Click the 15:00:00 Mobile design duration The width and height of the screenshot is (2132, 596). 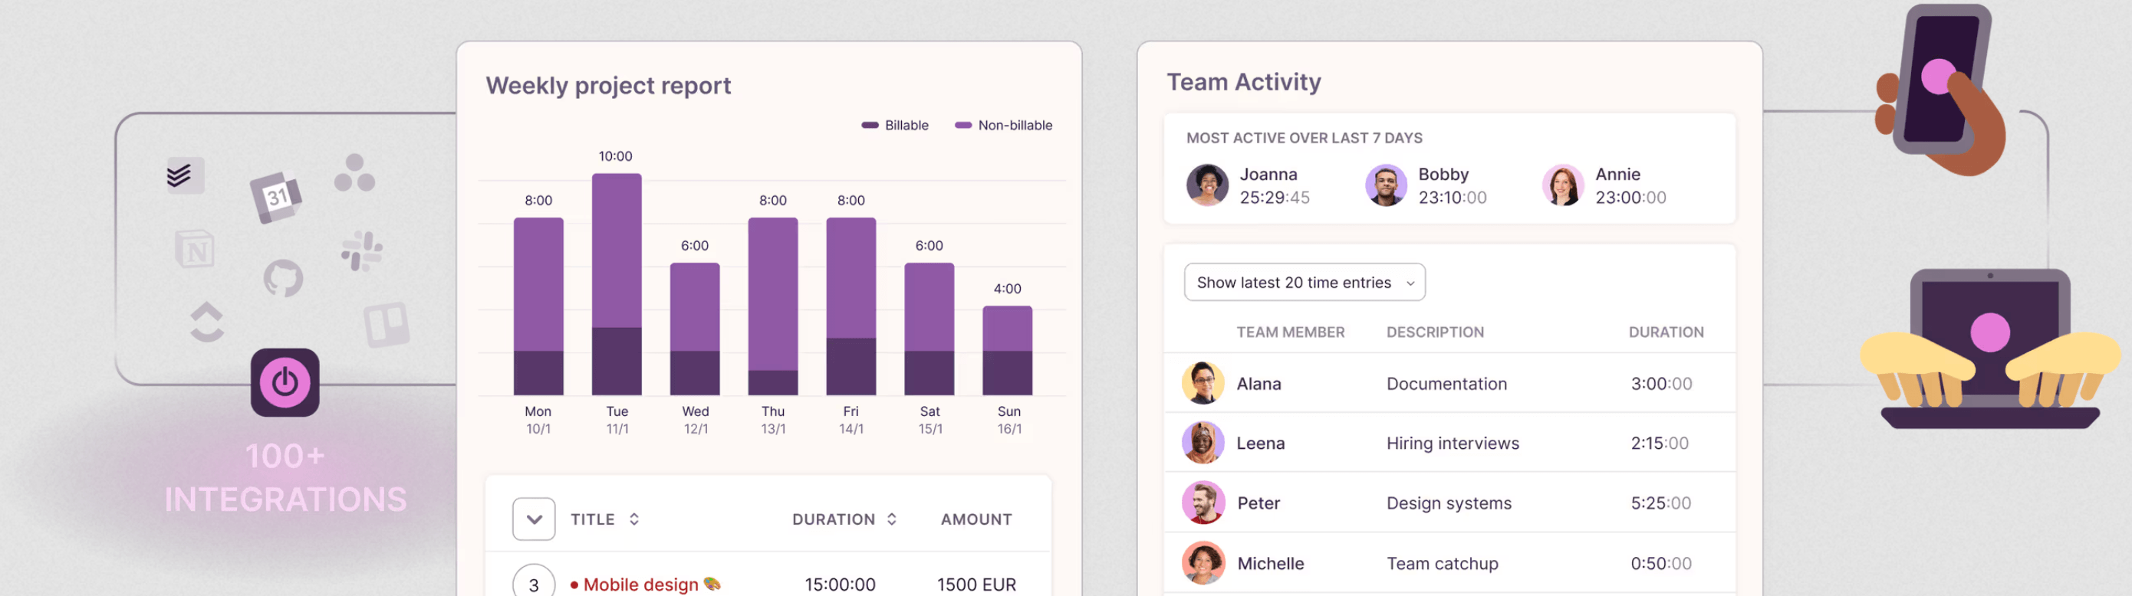pyautogui.click(x=840, y=585)
